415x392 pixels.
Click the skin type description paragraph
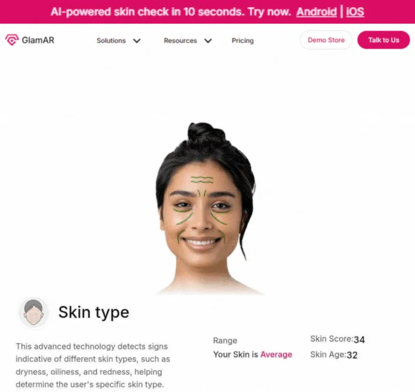tap(92, 365)
